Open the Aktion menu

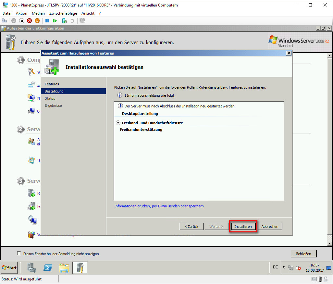21,13
